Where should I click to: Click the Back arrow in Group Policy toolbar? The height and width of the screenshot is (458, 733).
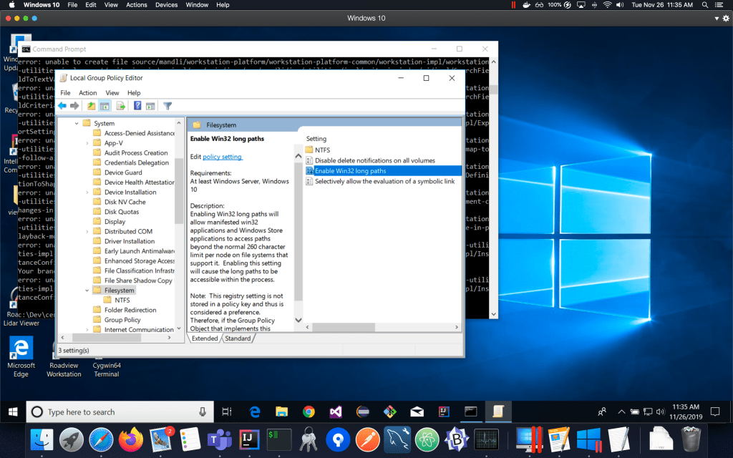[x=62, y=106]
